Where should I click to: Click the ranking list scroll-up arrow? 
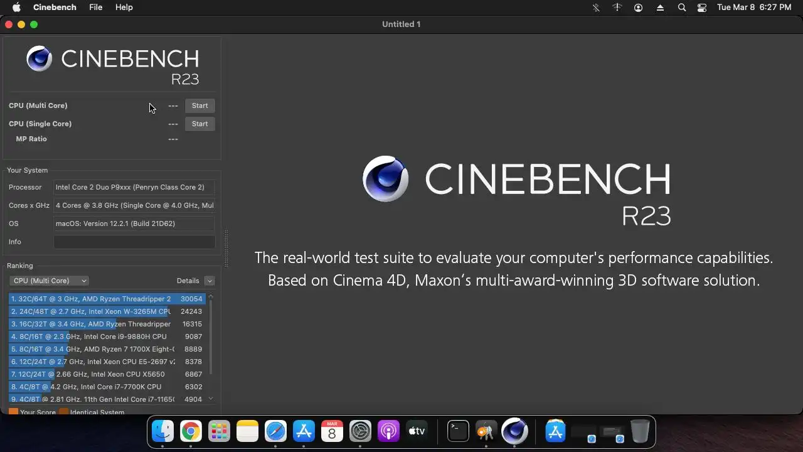[211, 296]
